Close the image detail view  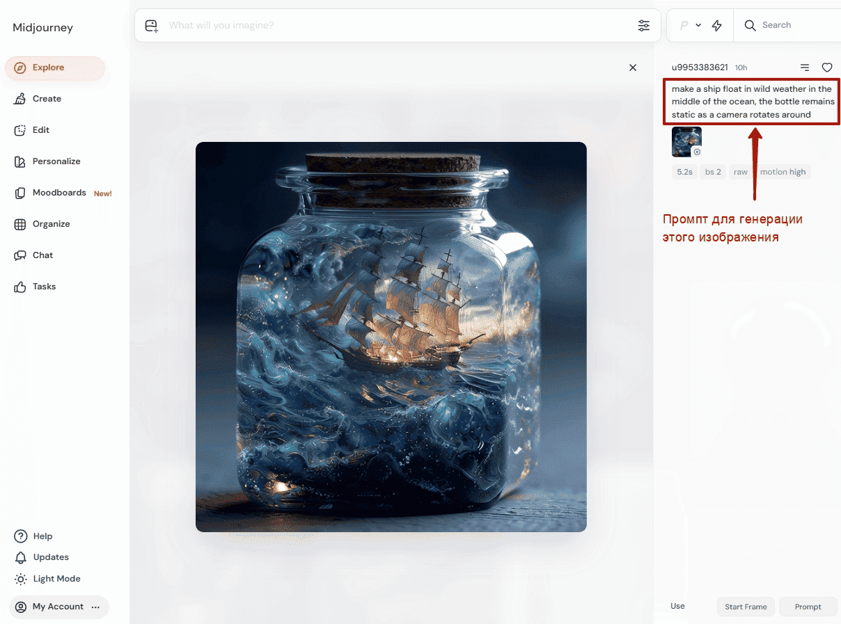[x=633, y=67]
